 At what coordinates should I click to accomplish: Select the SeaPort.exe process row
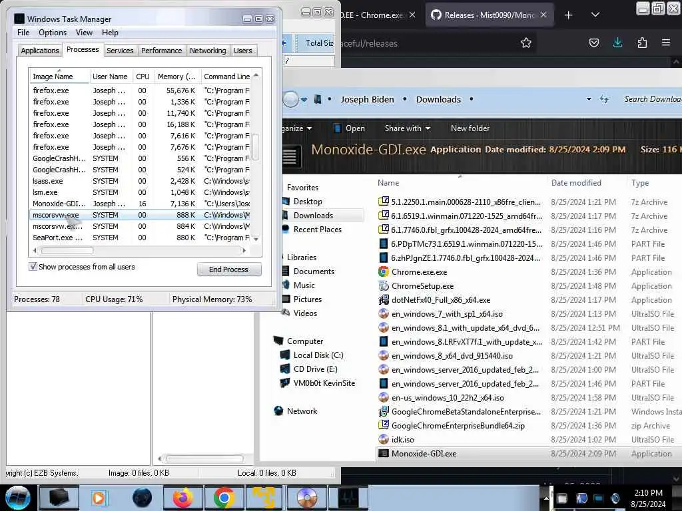(x=141, y=238)
